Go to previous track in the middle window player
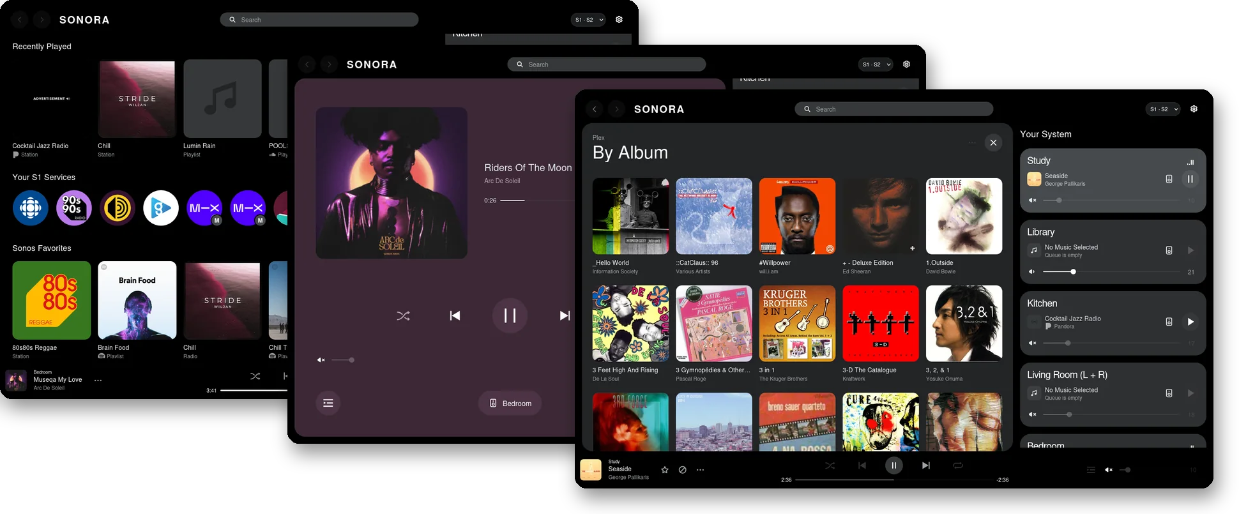 (455, 315)
